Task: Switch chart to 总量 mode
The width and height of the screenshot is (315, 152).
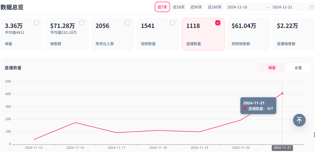Action: (298, 68)
